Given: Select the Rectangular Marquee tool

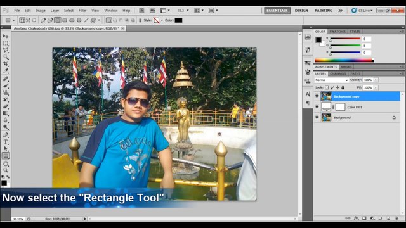Looking at the screenshot, I should tap(6, 43).
